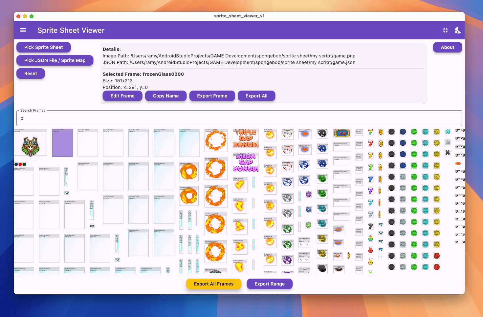Select the highlighted purple frozenGlass0000 frame
483x317 pixels.
pos(62,143)
